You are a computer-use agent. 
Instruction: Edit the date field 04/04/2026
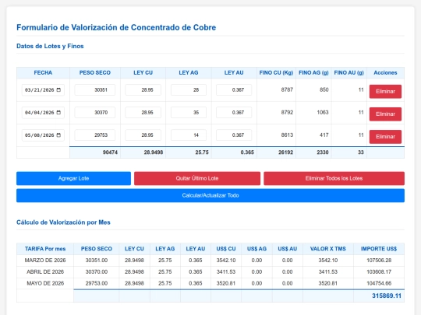[43, 113]
